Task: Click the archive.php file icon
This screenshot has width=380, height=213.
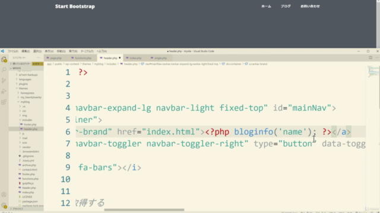Action: pyautogui.click(x=20, y=165)
